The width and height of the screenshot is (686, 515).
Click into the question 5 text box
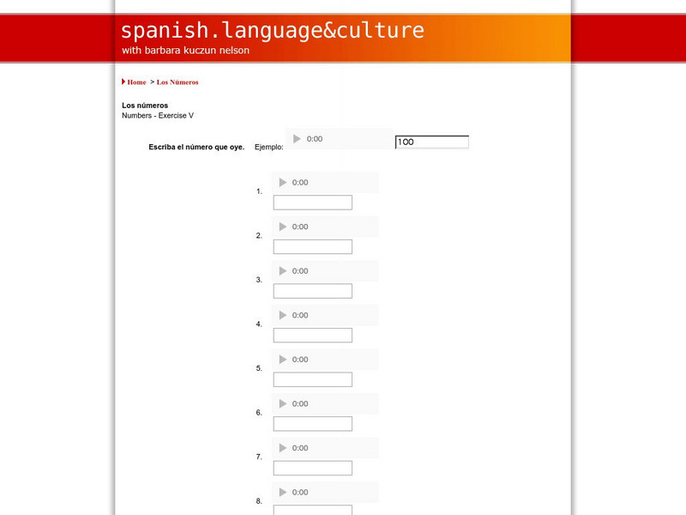tap(313, 379)
